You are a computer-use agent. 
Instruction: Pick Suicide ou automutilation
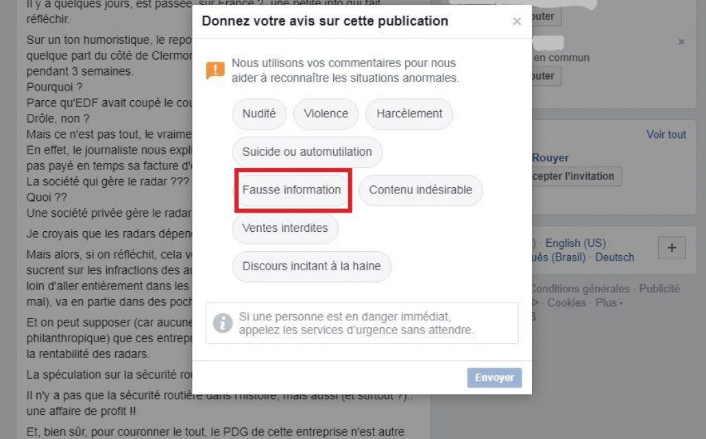[x=307, y=152]
